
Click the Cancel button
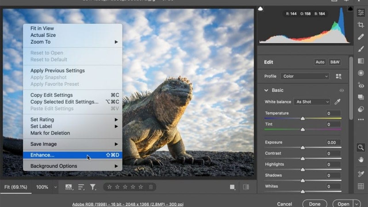point(284,204)
